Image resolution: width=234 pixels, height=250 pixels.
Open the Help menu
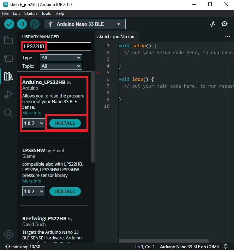[x=60, y=13]
